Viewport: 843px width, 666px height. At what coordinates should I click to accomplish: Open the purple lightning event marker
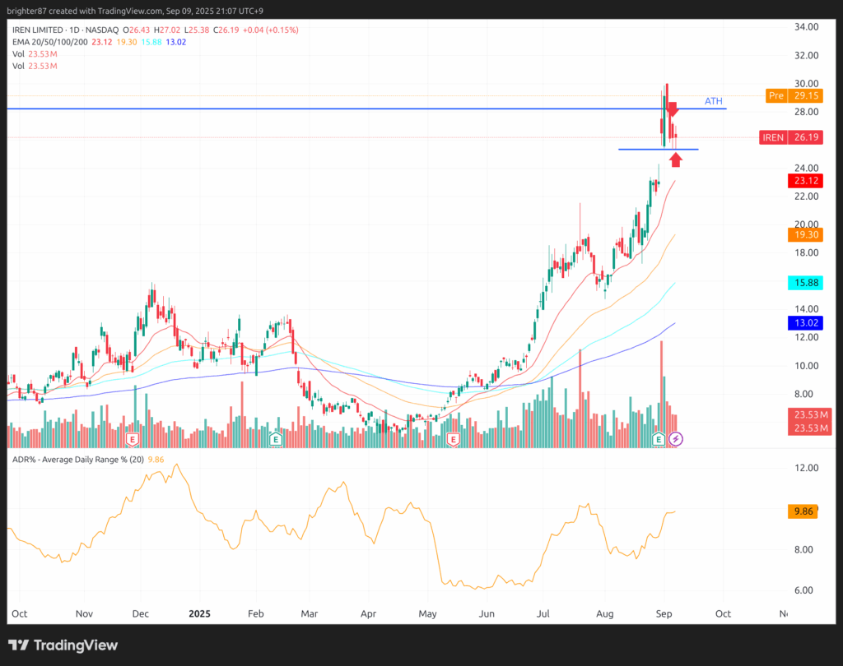tap(676, 439)
